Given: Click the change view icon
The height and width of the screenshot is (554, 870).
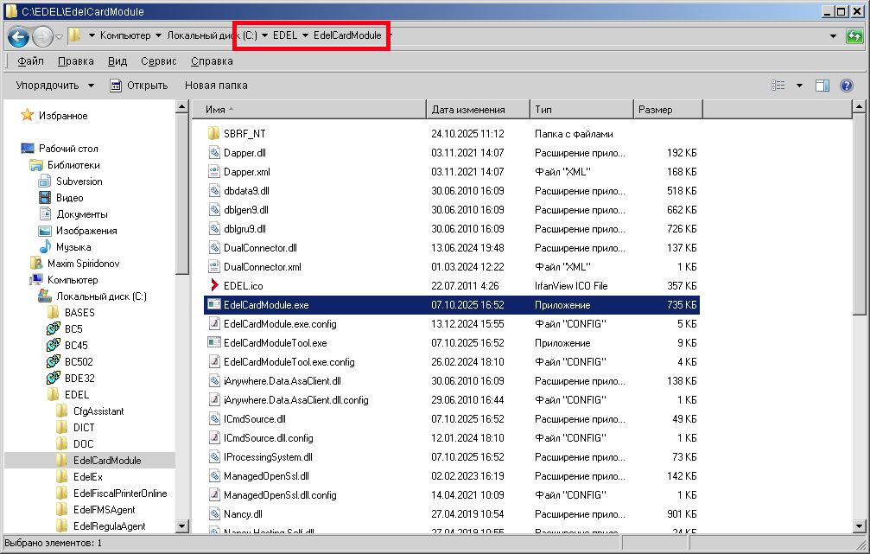Looking at the screenshot, I should 778,86.
